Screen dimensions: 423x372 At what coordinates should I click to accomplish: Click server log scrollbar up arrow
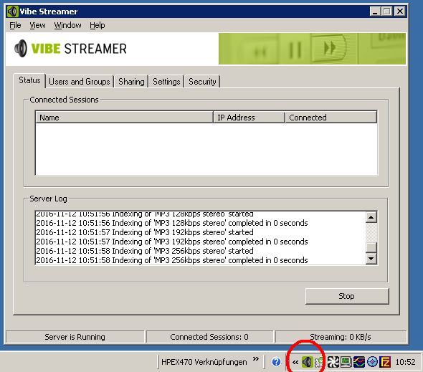(x=371, y=217)
